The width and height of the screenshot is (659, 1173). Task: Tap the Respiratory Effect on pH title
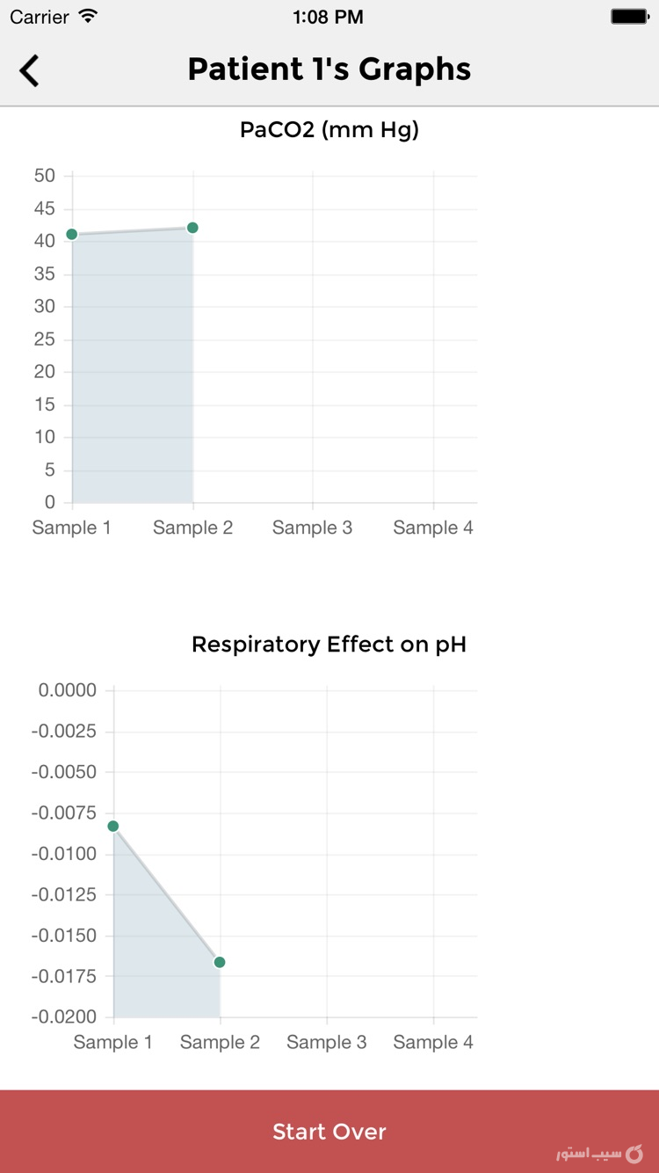coord(329,645)
